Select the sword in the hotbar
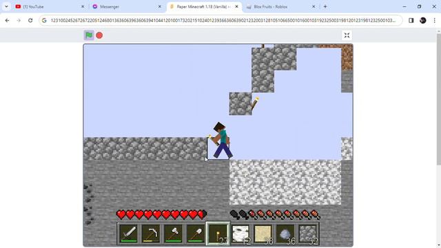Image resolution: width=441 pixels, height=248 pixels. (x=129, y=234)
